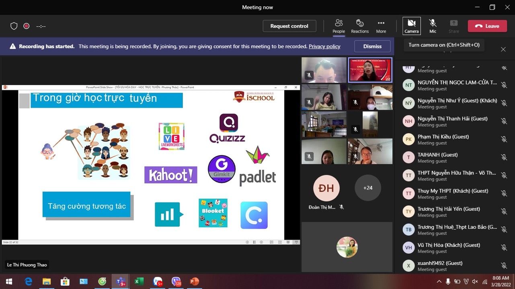This screenshot has height=289, width=515.
Task: Open Excel from taskbar
Action: [x=139, y=282]
